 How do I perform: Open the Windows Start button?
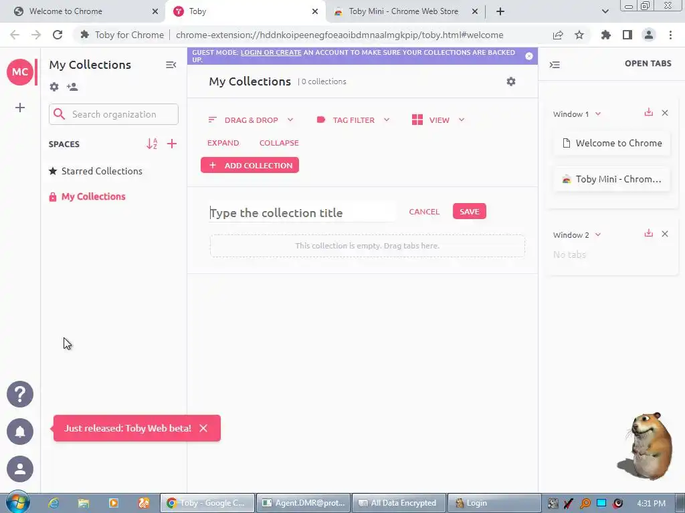pos(17,502)
